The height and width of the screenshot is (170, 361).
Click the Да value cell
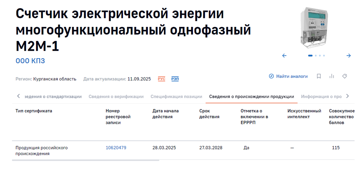tap(246, 148)
